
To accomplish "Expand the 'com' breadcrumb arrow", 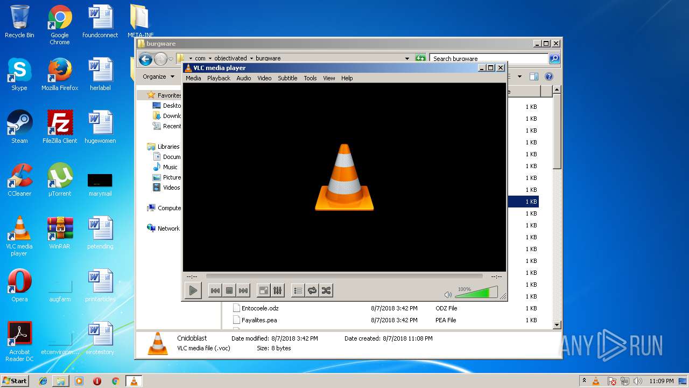I will pyautogui.click(x=210, y=58).
